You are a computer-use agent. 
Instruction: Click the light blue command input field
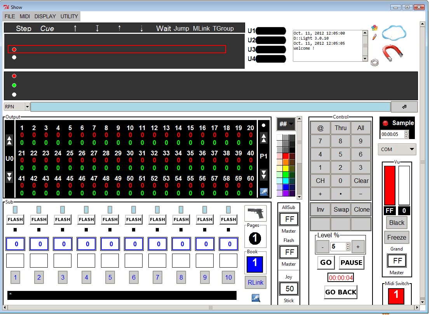(x=210, y=107)
